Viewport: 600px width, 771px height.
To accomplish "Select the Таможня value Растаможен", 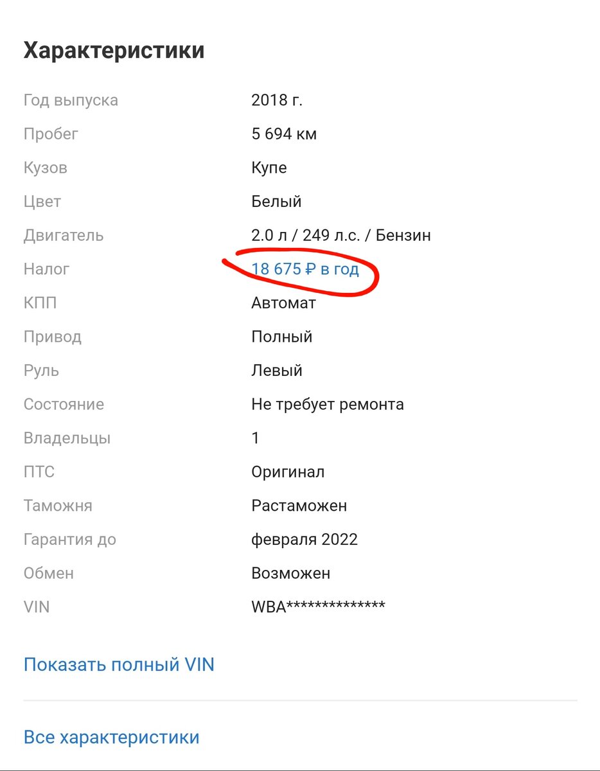I will tap(299, 506).
